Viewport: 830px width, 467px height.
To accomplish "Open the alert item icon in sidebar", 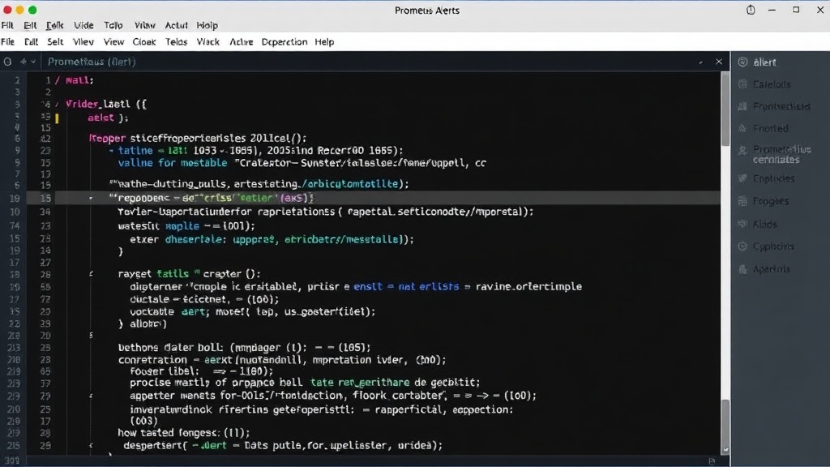I will tap(742, 62).
